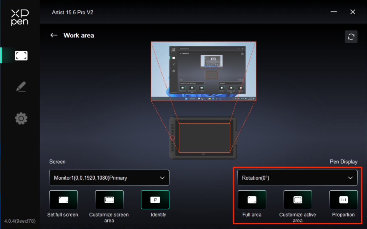Click the Set full screen icon
This screenshot has width=367, height=229.
point(63,200)
